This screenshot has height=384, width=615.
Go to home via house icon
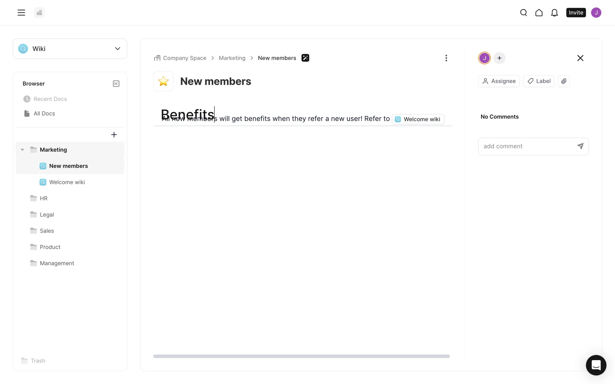click(x=539, y=12)
